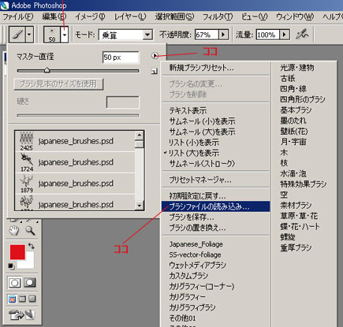This screenshot has height=327, width=343.
Task: Click the brush size 50 preview
Action: click(52, 34)
